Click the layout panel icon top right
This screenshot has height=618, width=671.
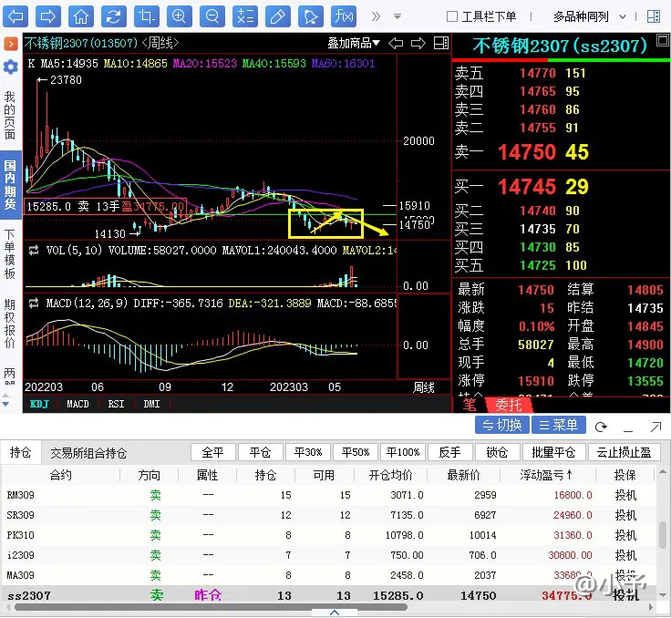tap(654, 16)
